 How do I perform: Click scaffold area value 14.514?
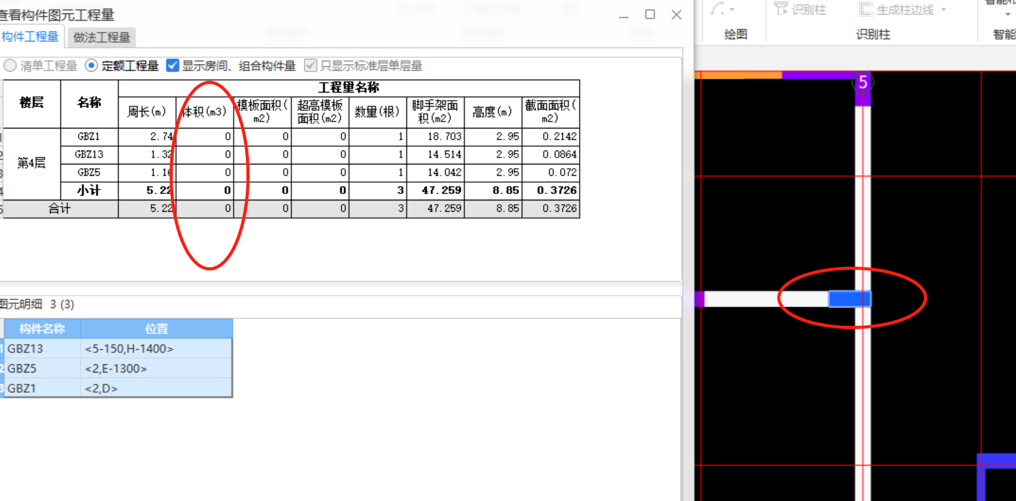pos(436,154)
